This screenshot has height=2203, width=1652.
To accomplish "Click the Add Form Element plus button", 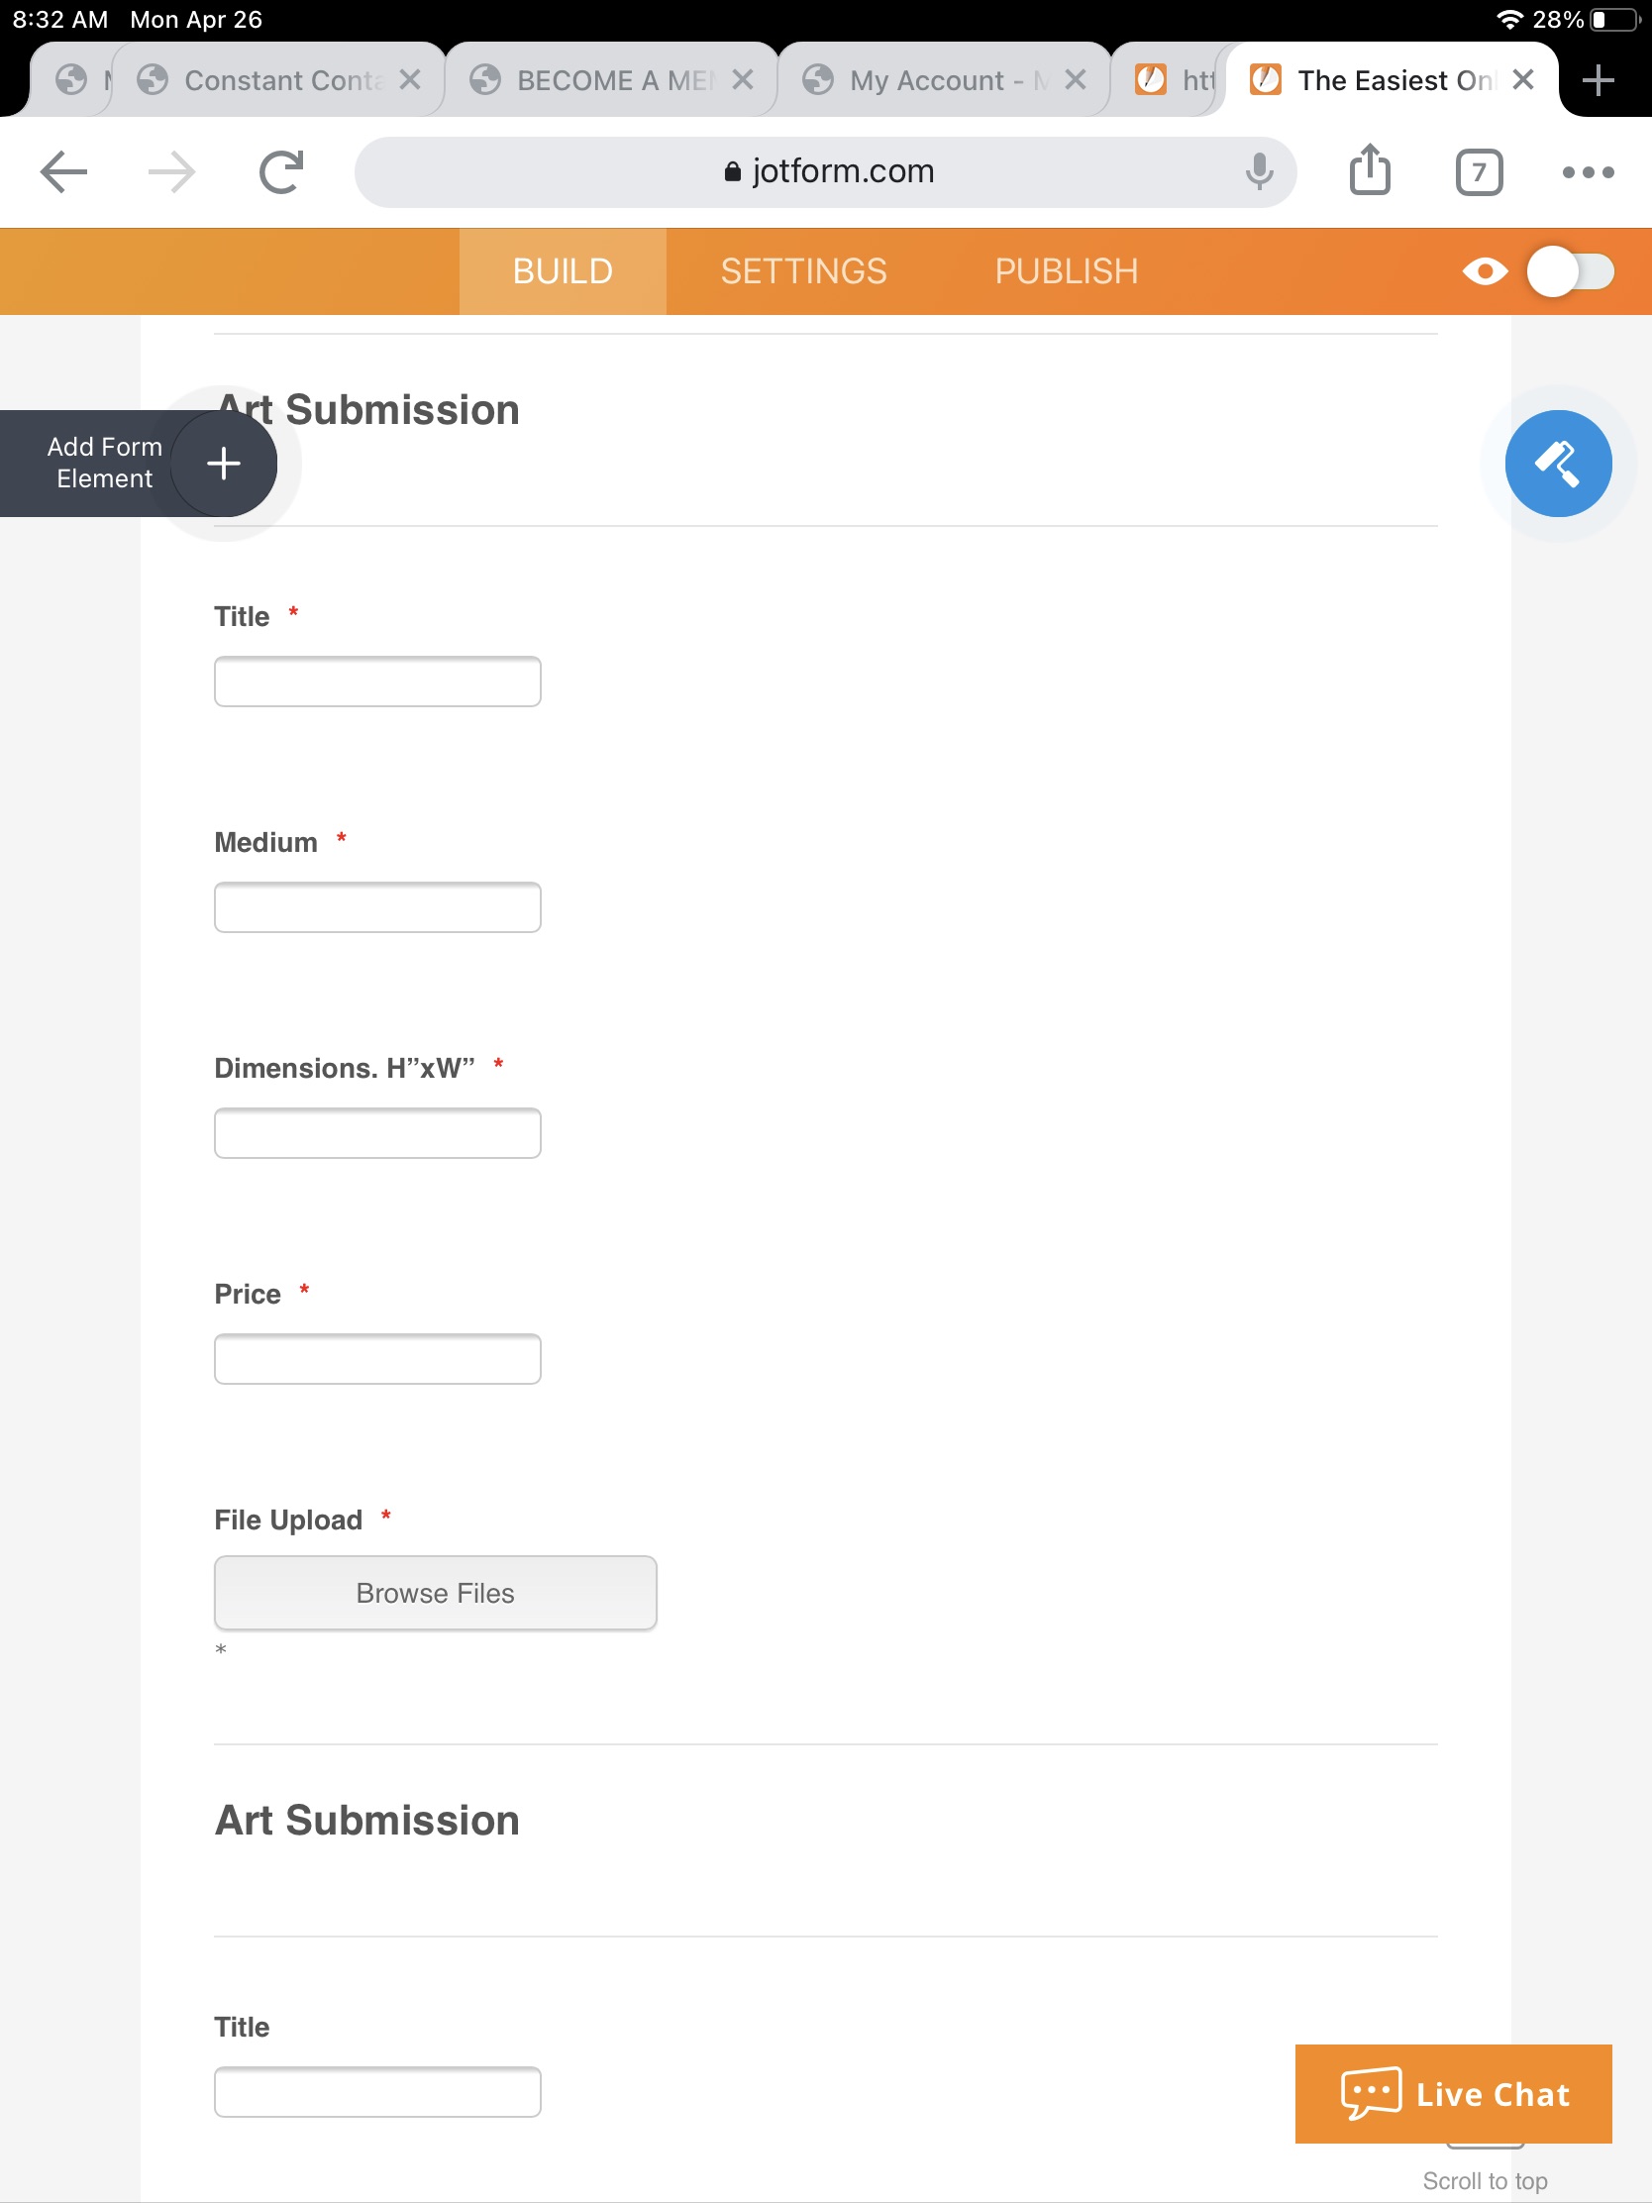I will click(x=223, y=464).
